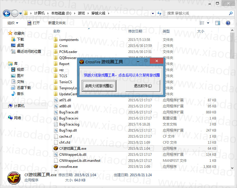This screenshot has width=237, height=188.
Task: Open the address bar history dropdown
Action: point(152,13)
